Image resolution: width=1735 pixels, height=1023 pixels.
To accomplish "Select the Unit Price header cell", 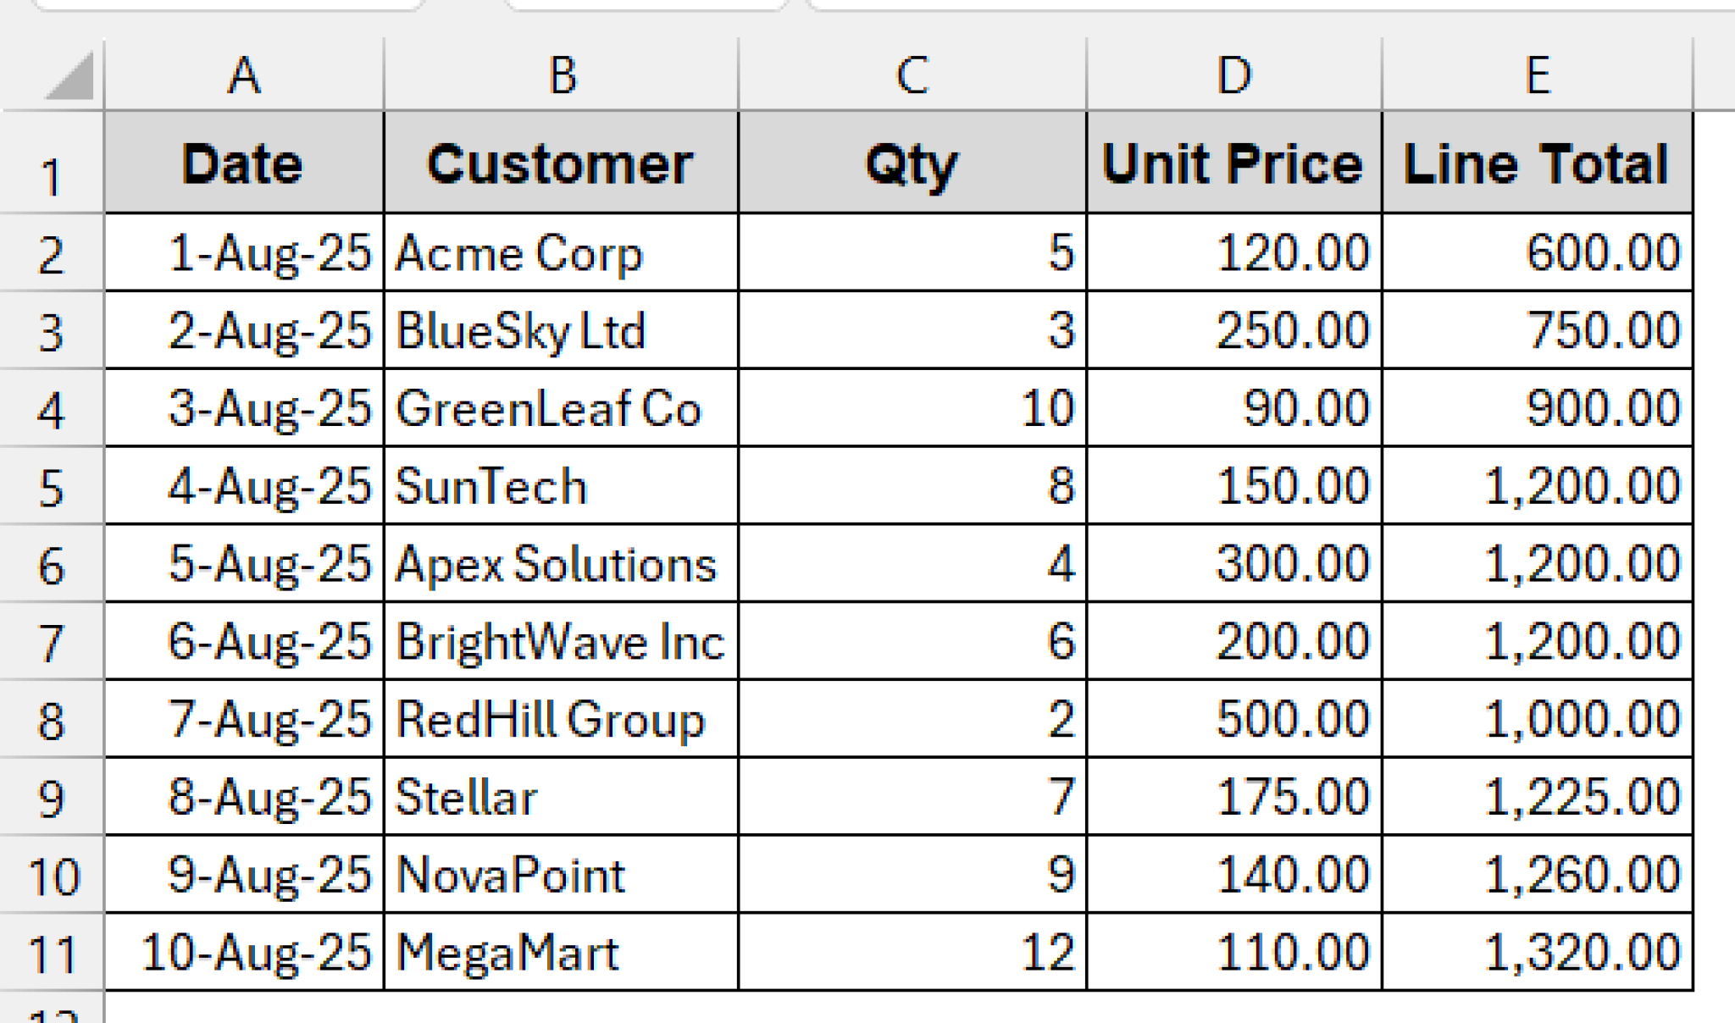I will click(1233, 165).
